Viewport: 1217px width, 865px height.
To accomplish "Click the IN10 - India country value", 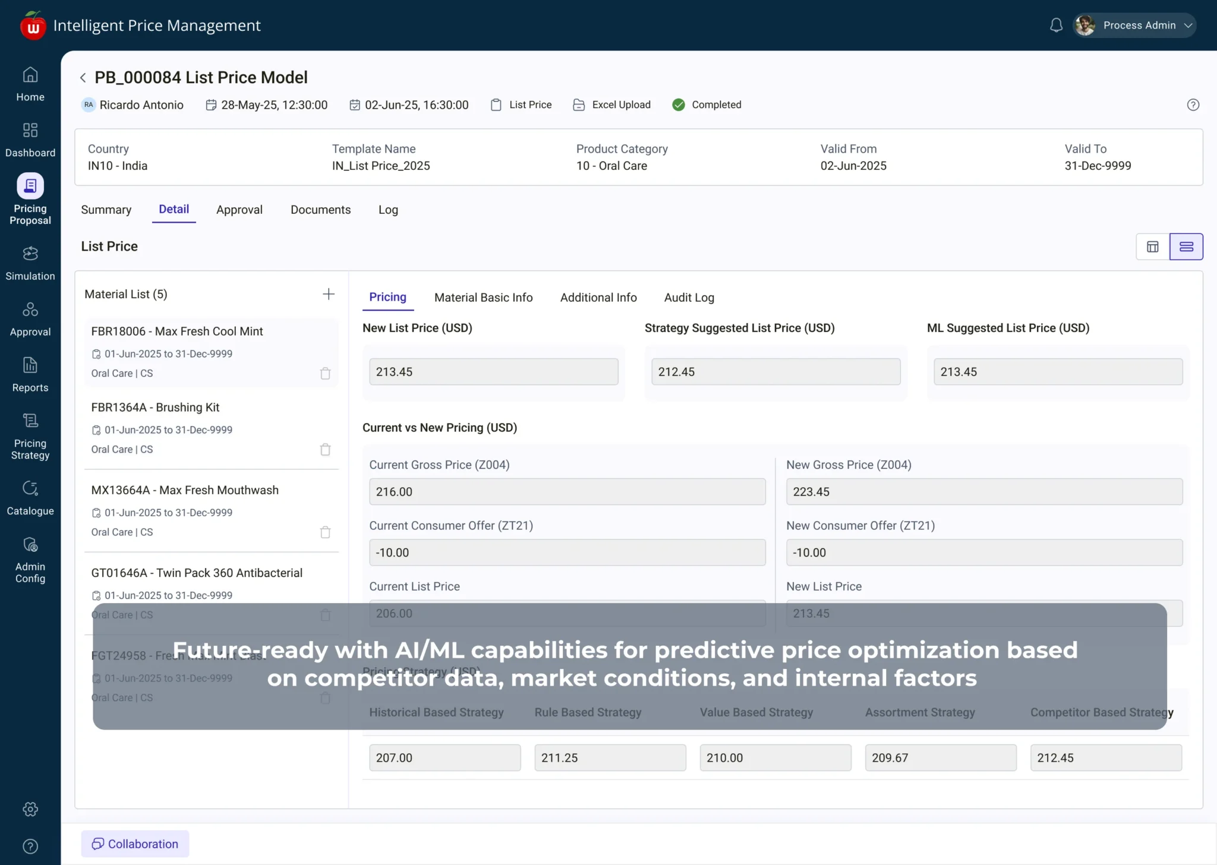I will pos(118,166).
